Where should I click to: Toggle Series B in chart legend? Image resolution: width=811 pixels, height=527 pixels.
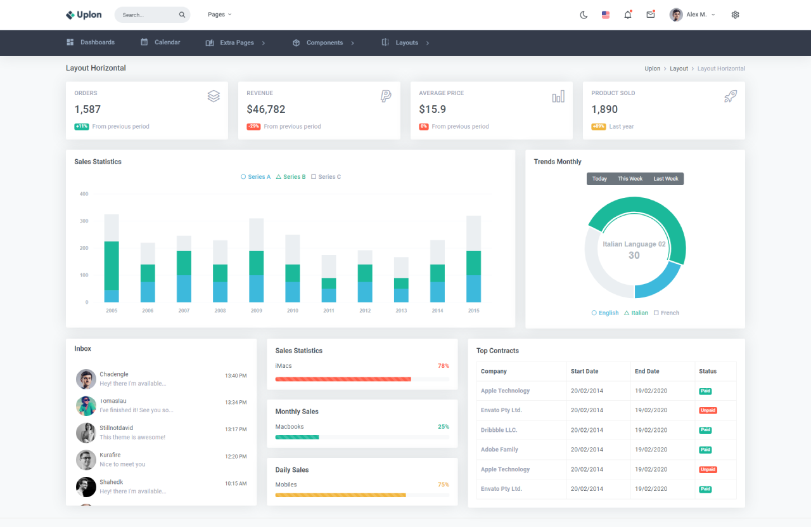(291, 177)
